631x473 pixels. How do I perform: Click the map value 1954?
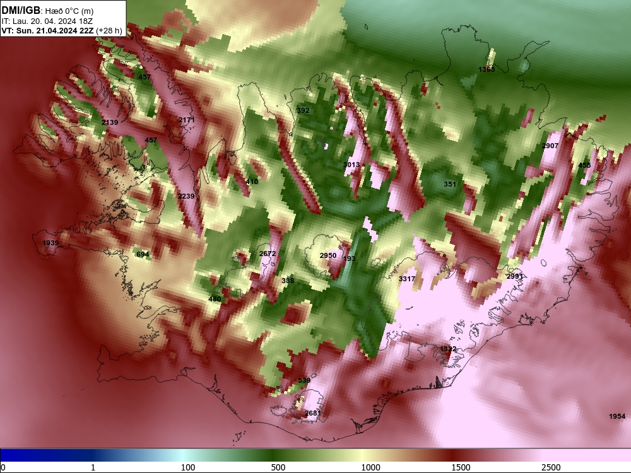coord(617,416)
